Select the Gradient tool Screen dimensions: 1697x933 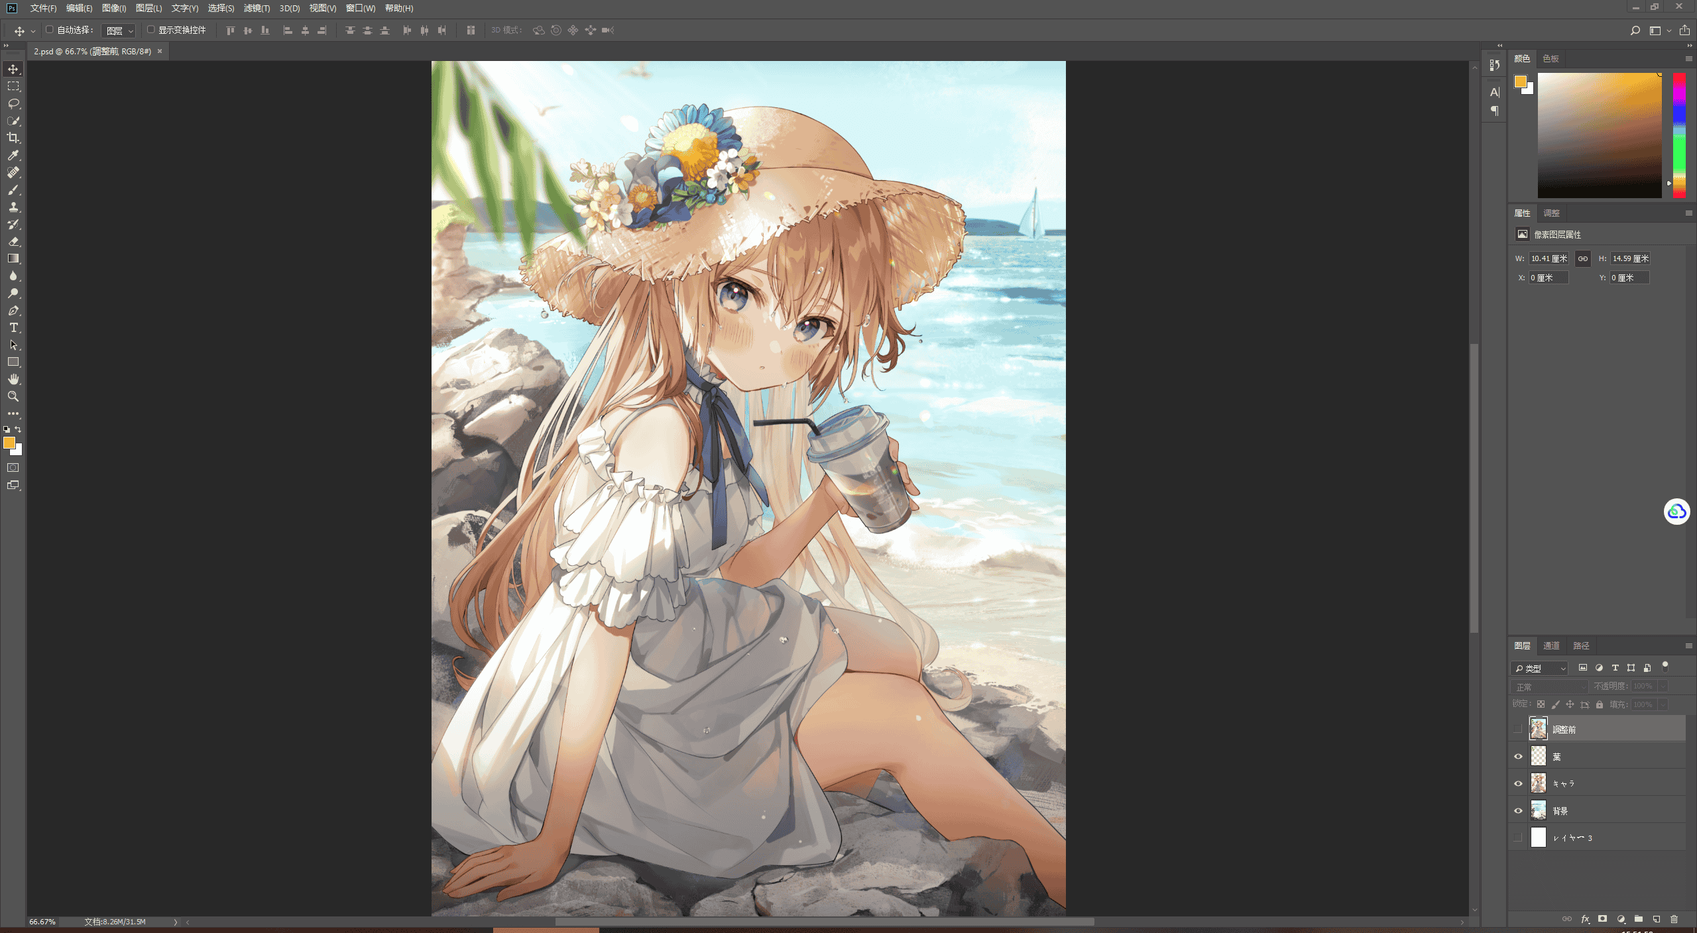[13, 258]
